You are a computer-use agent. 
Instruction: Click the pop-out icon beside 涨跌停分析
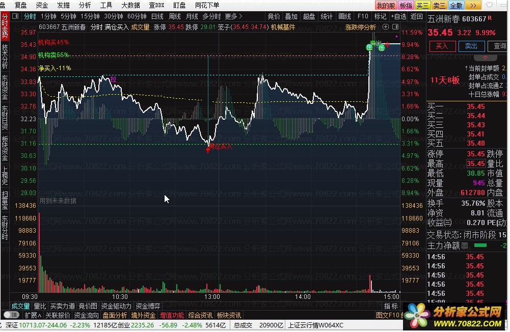click(385, 27)
